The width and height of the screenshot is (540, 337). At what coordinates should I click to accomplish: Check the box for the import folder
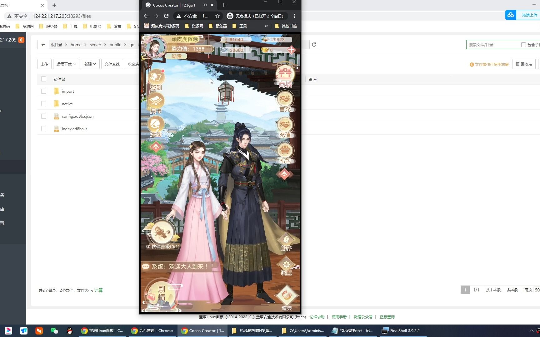(44, 91)
